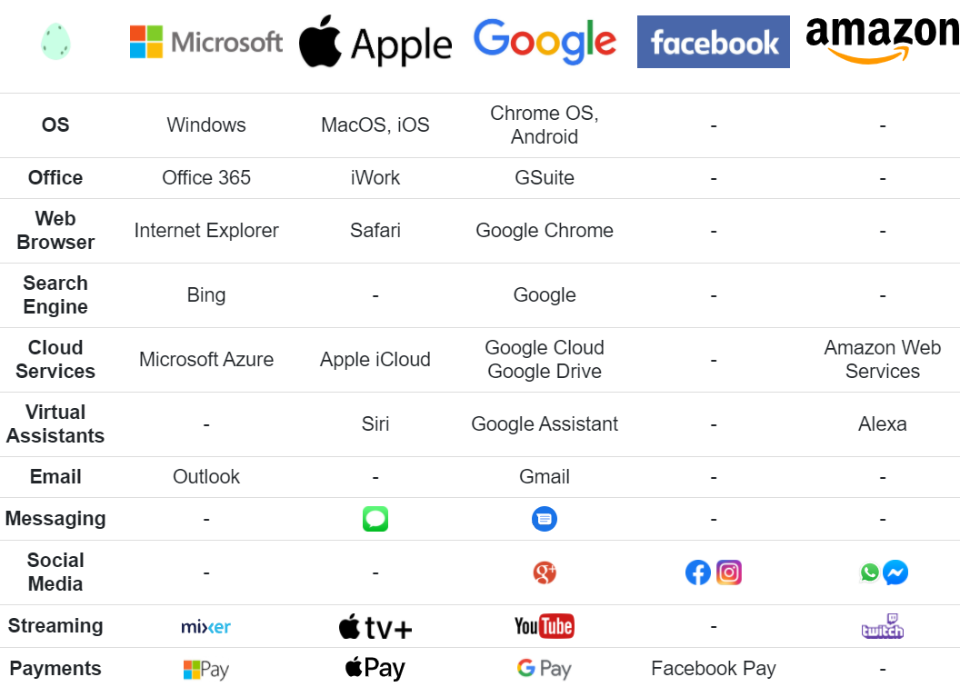The image size is (960, 687).
Task: Click the amazon logo in the header
Action: (x=882, y=40)
